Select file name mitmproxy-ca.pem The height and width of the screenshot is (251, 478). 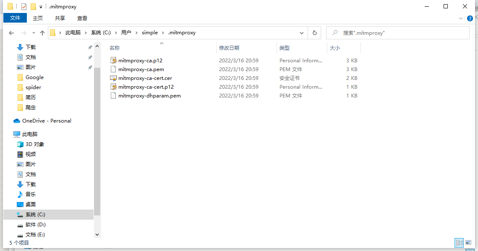pyautogui.click(x=141, y=69)
